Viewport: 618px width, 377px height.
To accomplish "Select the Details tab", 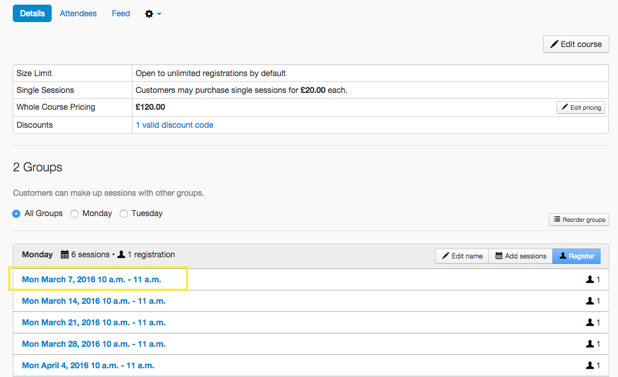I will pyautogui.click(x=32, y=13).
